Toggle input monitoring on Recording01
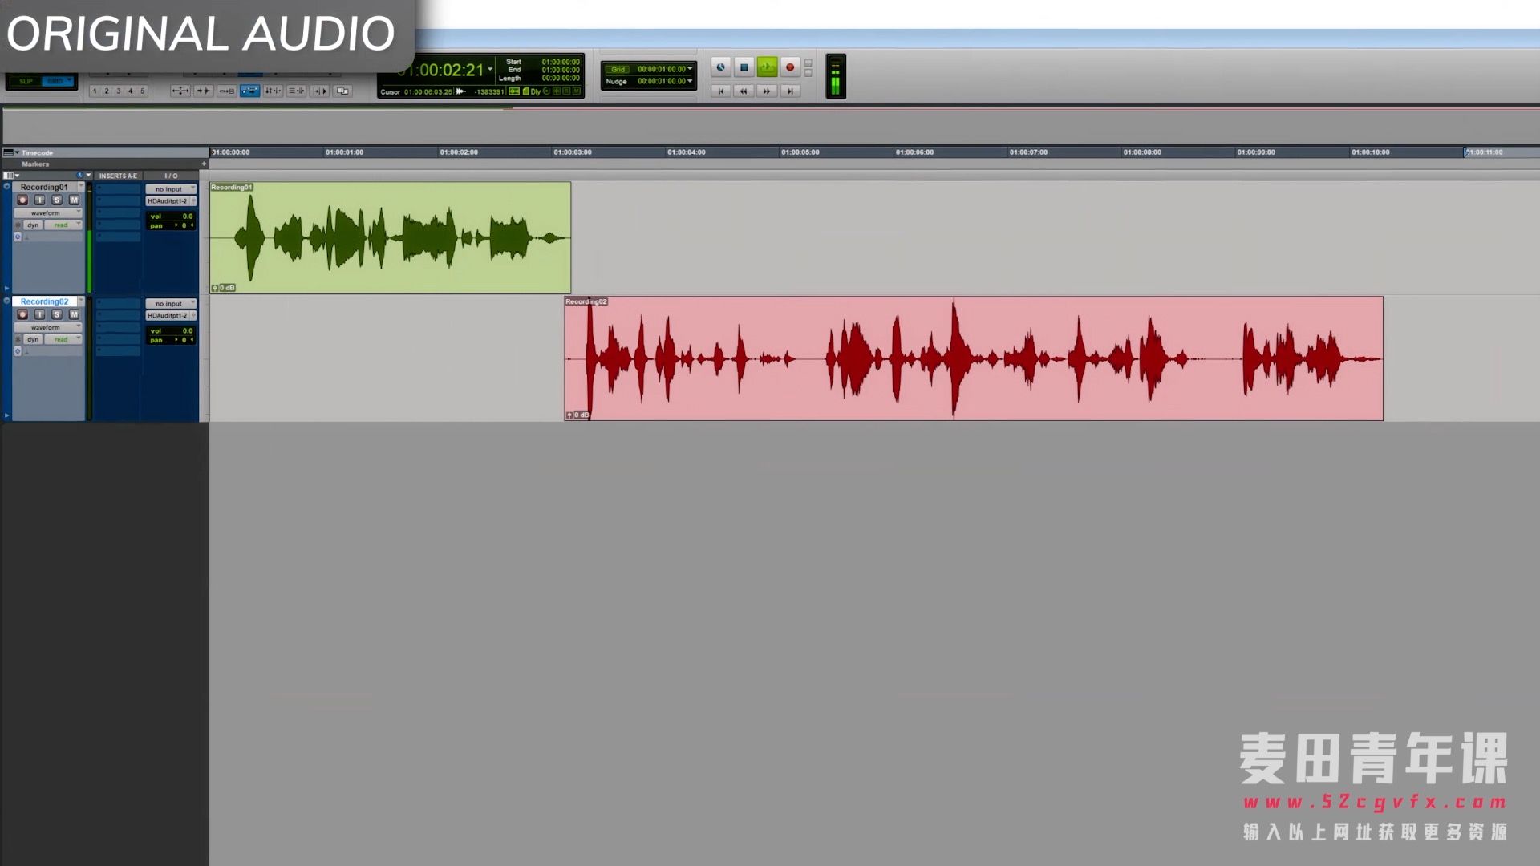 click(x=39, y=200)
